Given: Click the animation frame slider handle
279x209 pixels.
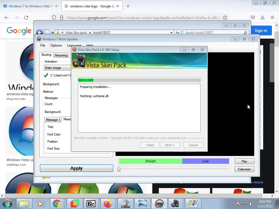Looking at the screenshot, I should click(119, 169).
